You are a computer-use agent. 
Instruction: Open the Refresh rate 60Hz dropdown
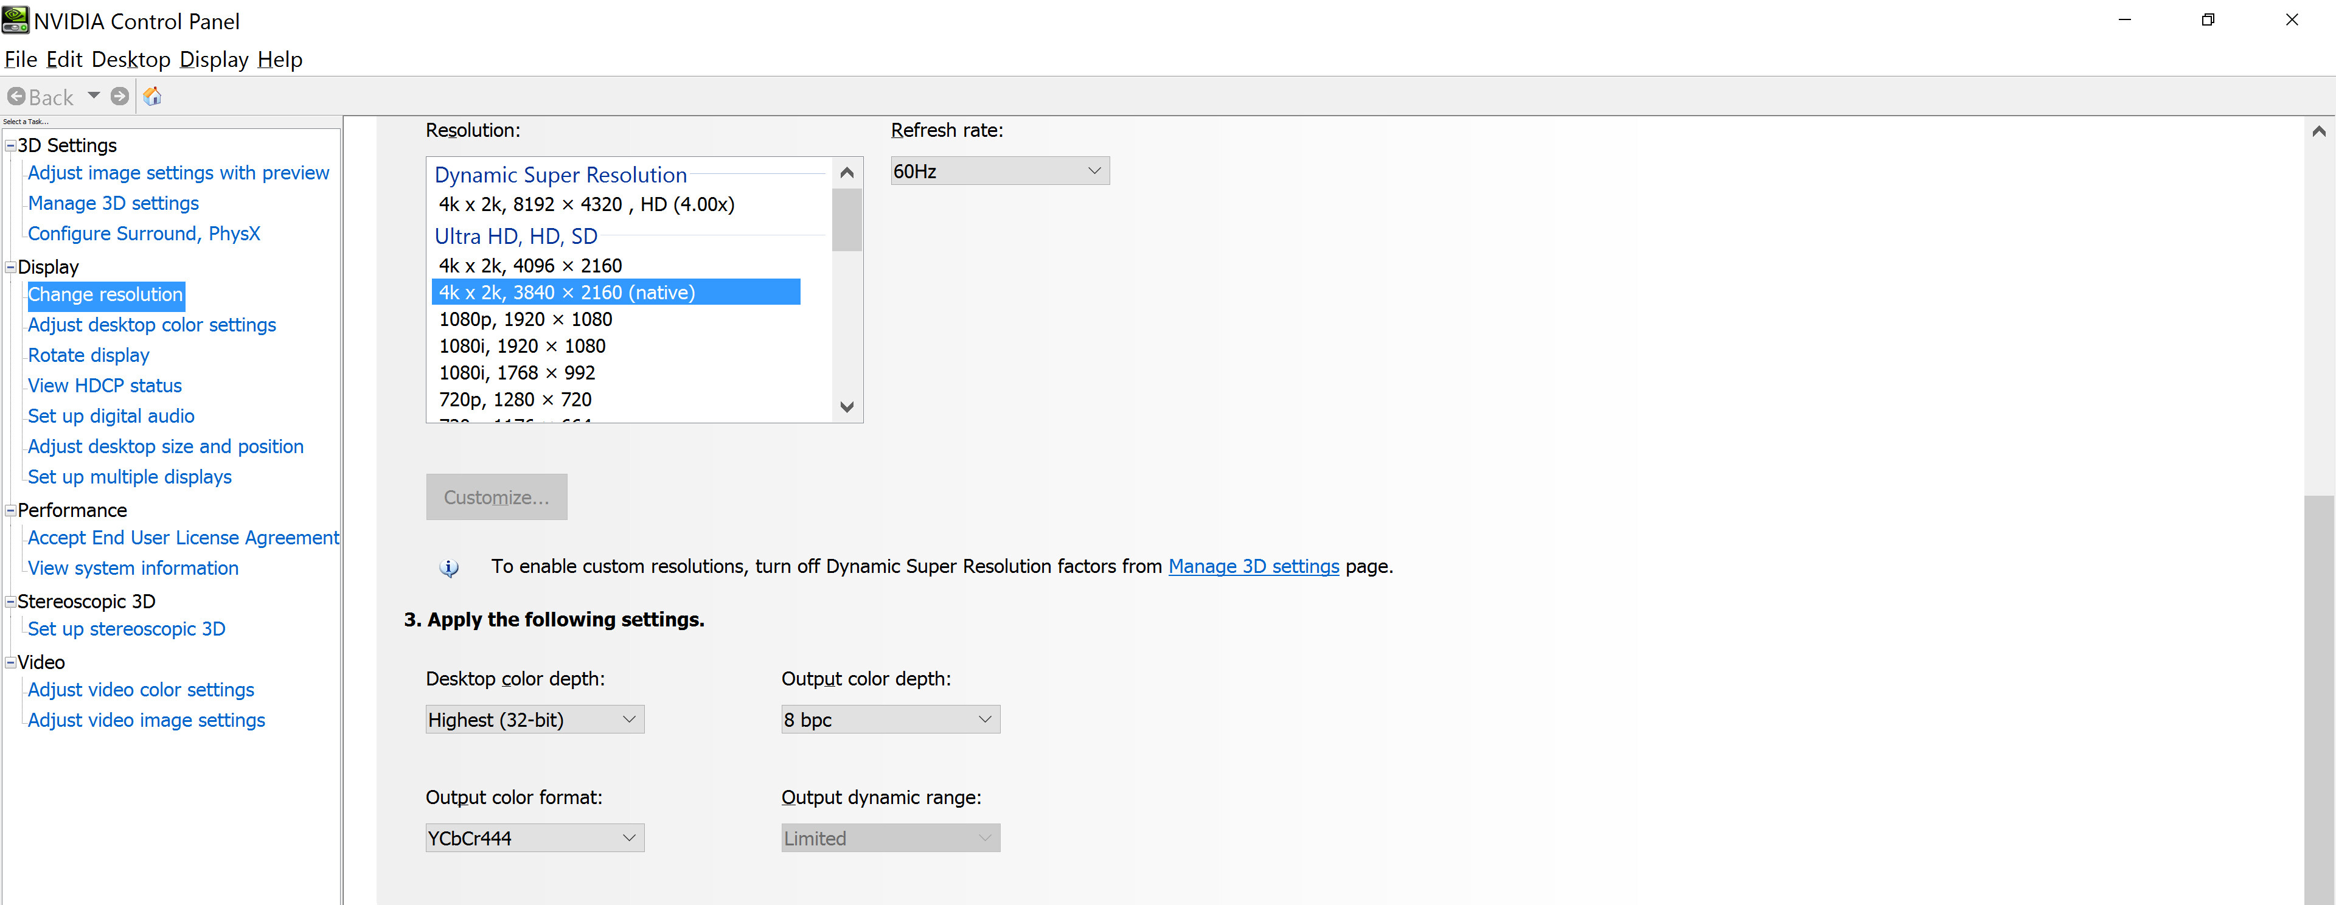pos(1000,172)
